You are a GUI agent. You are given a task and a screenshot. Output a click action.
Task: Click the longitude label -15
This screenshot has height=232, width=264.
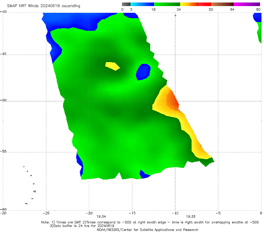coord(132,213)
